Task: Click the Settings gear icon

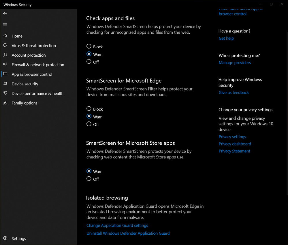Action: click(5, 238)
